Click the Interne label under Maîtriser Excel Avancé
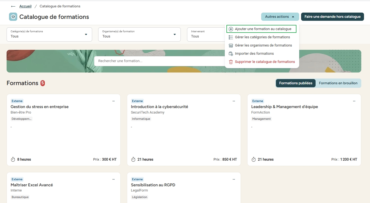This screenshot has width=370, height=203. point(16,190)
